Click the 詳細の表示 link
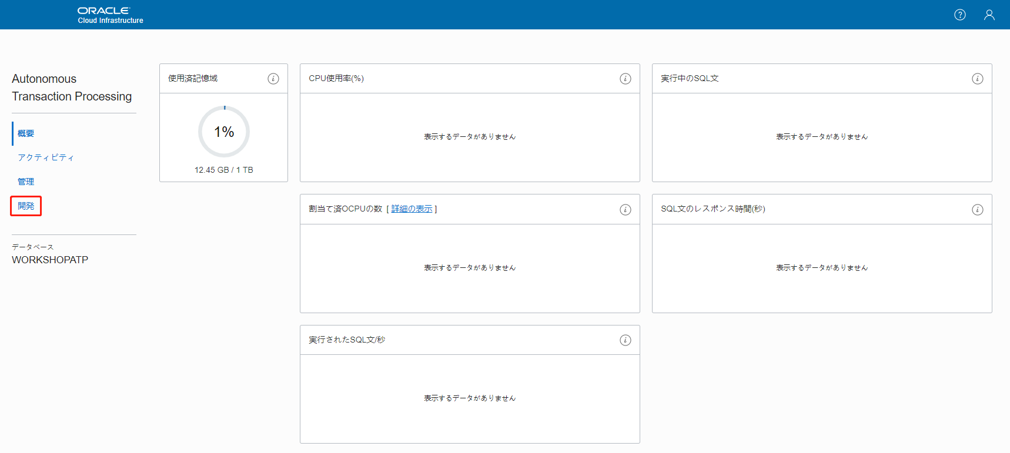This screenshot has width=1010, height=453. [x=412, y=209]
